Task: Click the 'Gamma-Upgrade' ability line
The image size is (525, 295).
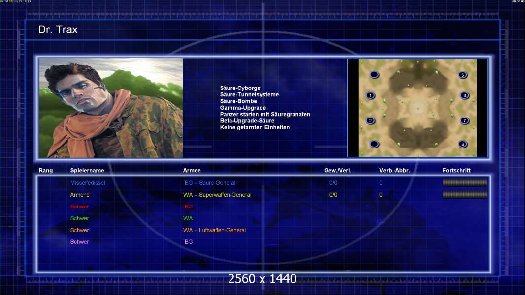Action: pyautogui.click(x=243, y=108)
